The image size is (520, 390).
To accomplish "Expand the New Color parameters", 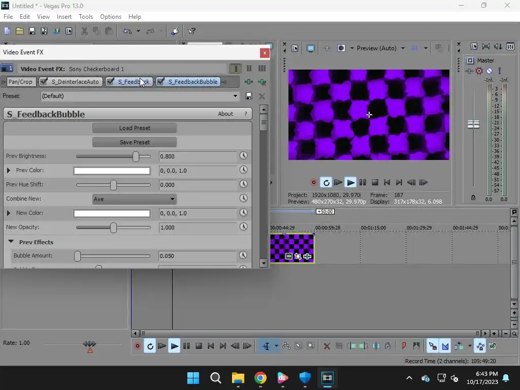I will coord(9,213).
